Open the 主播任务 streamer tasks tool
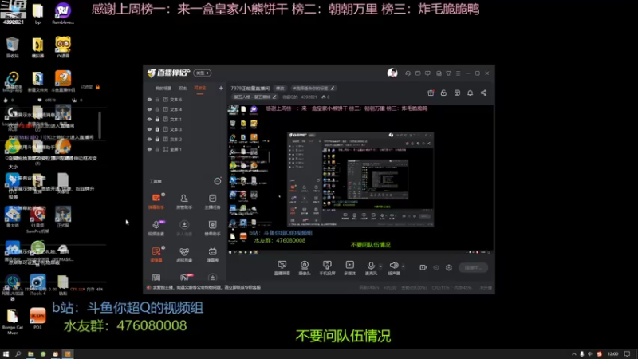Screen dimensions: 638x359 [212, 202]
